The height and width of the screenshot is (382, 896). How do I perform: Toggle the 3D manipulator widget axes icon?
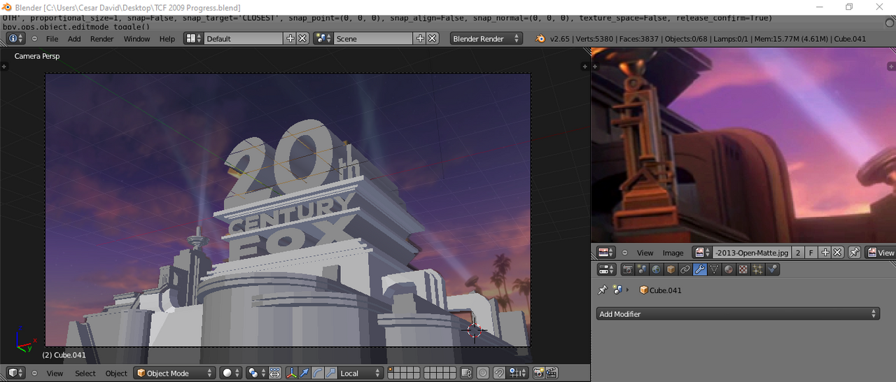291,373
